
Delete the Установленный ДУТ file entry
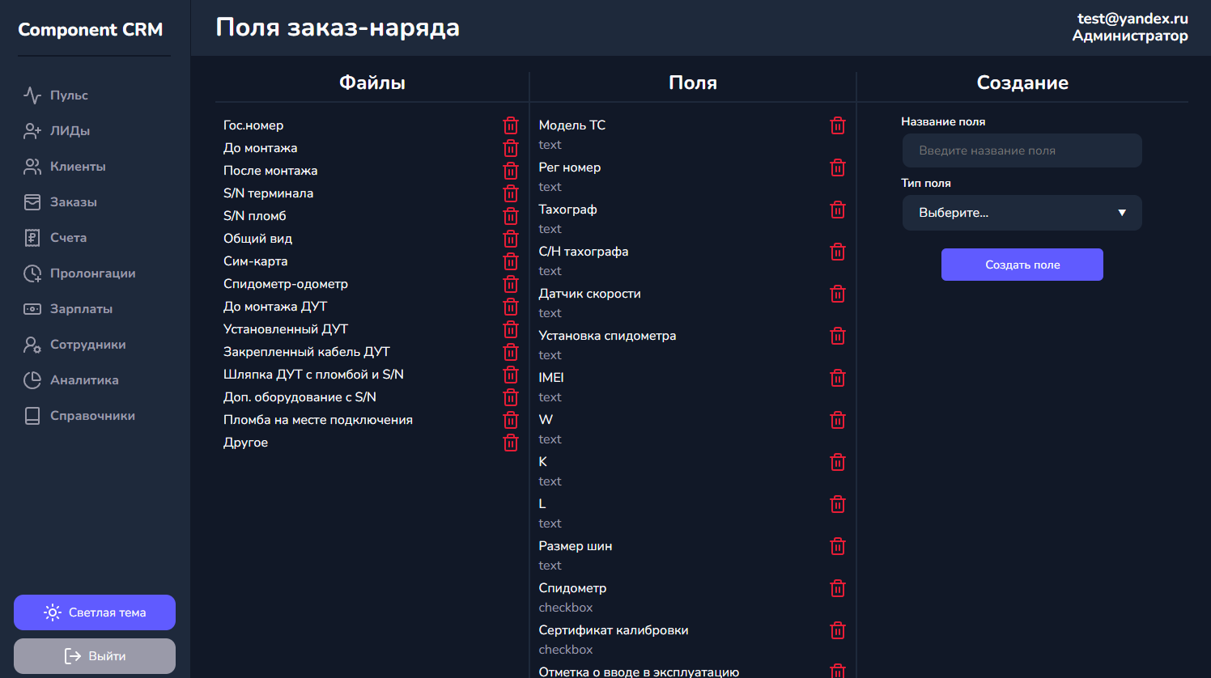(x=511, y=329)
